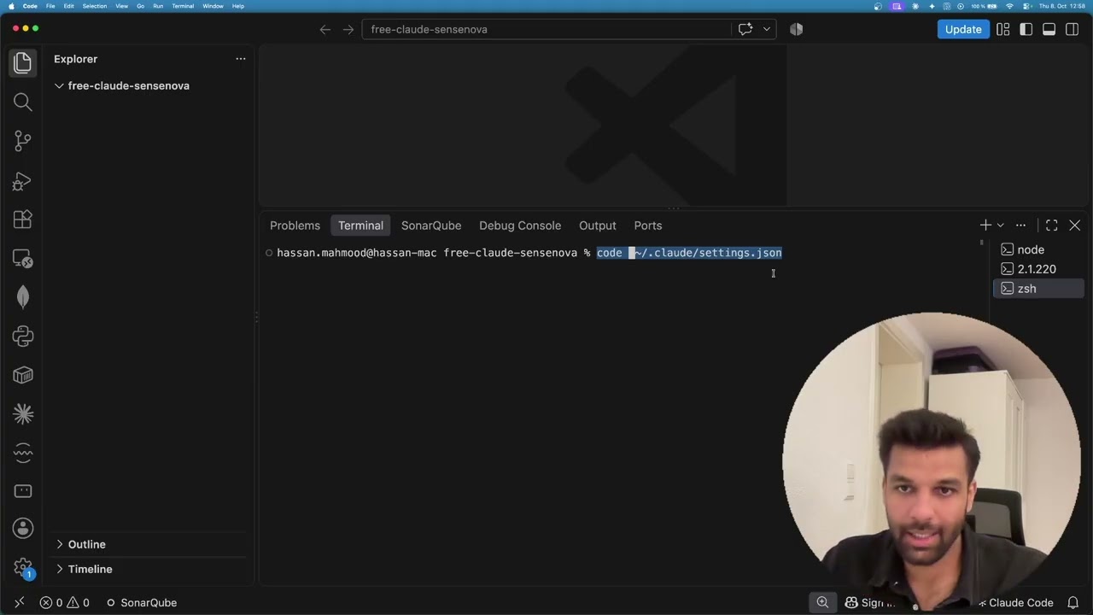Screen dimensions: 1093x615
Task: Click the Go Back arrow in title bar
Action: click(x=324, y=29)
